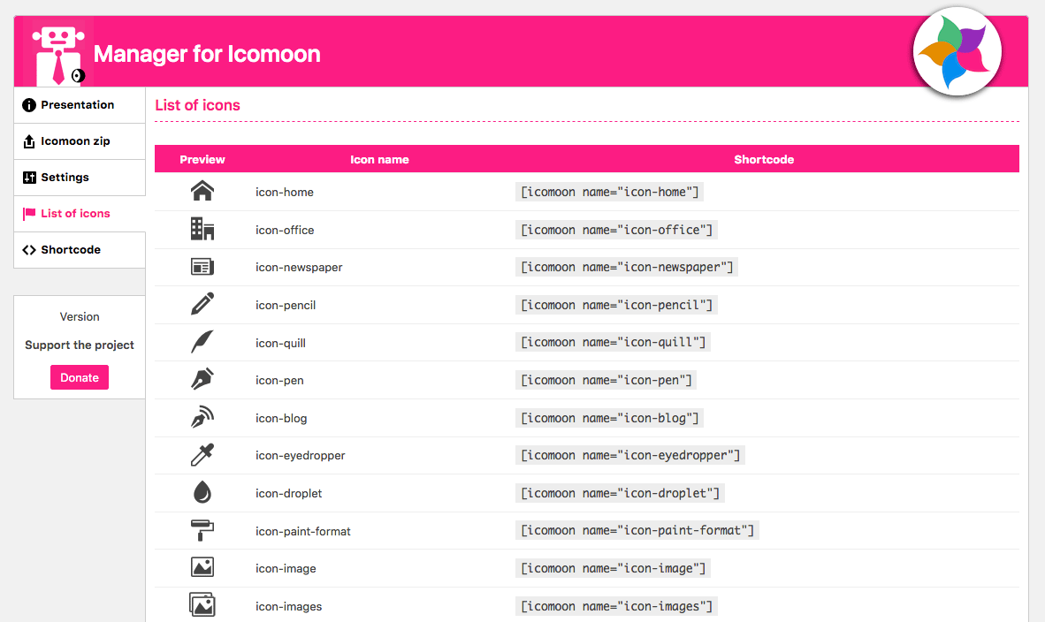Select the paint roller icon preview
Image resolution: width=1045 pixels, height=622 pixels.
202,530
